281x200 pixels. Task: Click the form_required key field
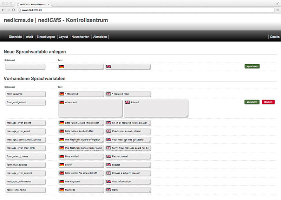[x=25, y=94]
